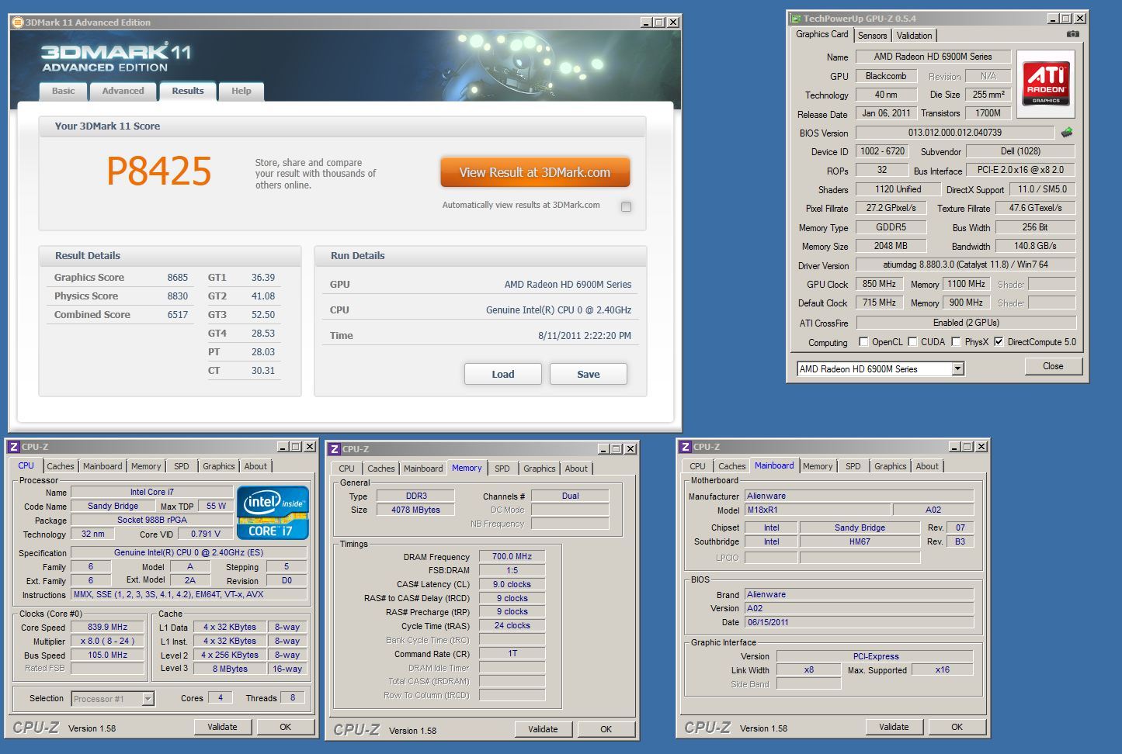
Task: Open the Sensors tab in GPU-Z
Action: tap(872, 36)
